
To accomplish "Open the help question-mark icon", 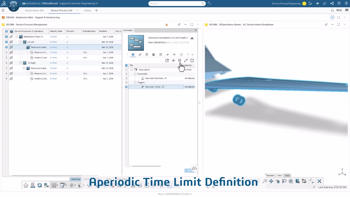I will 346,3.
